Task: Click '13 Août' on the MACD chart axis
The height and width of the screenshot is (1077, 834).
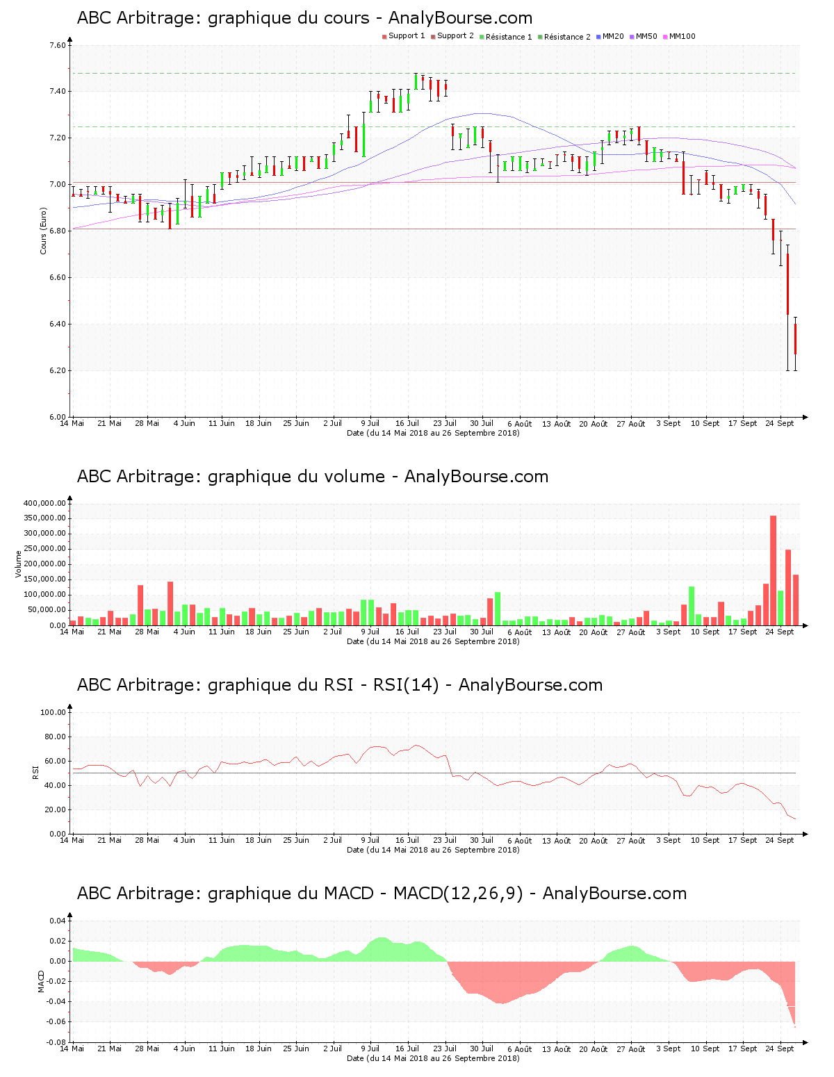Action: tap(557, 1049)
